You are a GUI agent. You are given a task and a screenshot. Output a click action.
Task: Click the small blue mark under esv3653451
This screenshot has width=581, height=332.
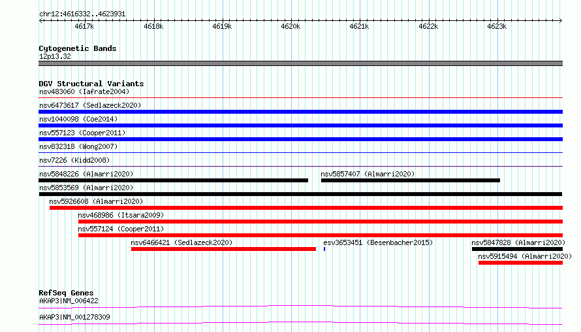point(324,249)
